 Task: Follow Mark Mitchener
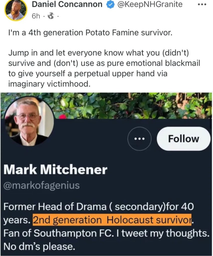pos(183,139)
